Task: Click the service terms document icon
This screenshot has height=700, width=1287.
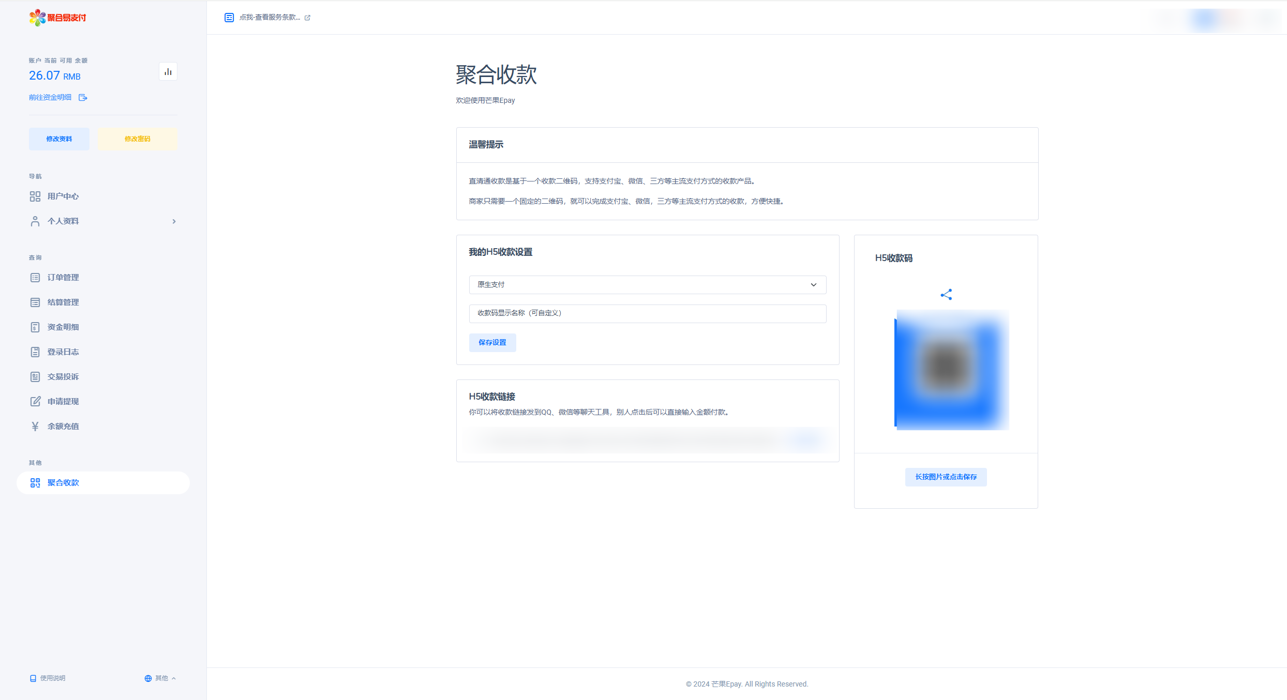Action: click(229, 18)
